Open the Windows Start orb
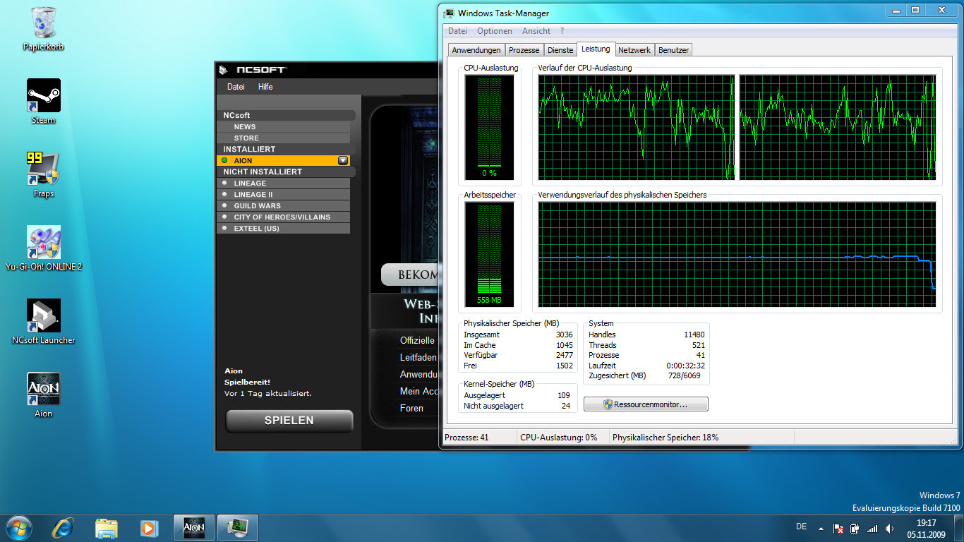 [x=19, y=527]
